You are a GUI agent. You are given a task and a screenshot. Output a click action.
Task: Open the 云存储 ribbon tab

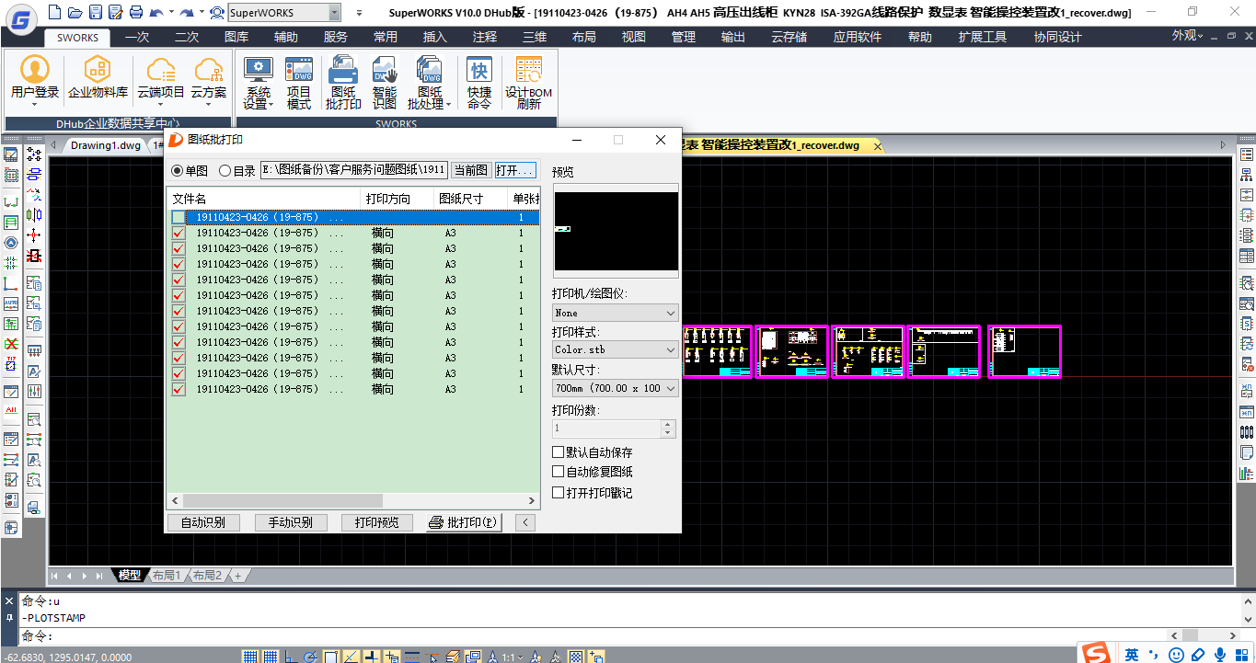point(788,37)
